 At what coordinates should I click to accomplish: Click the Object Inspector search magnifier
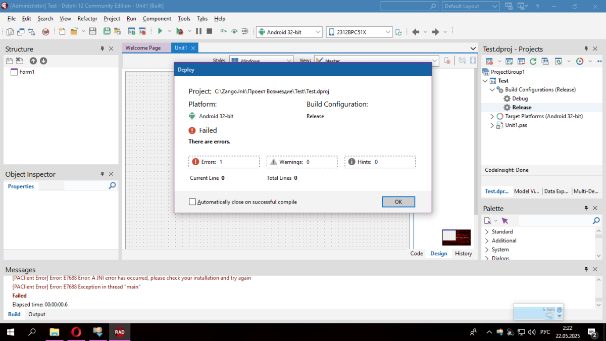coord(112,186)
